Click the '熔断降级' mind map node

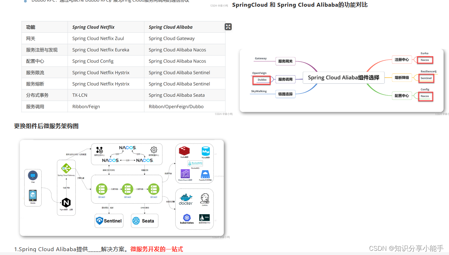tap(402, 77)
